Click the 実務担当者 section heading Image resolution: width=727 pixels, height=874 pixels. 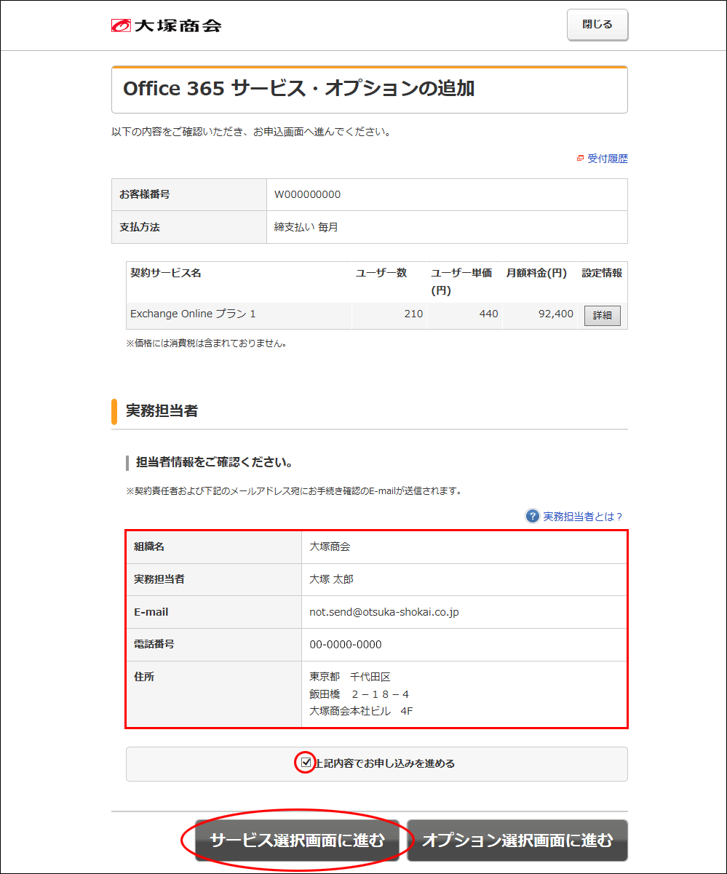(x=162, y=411)
